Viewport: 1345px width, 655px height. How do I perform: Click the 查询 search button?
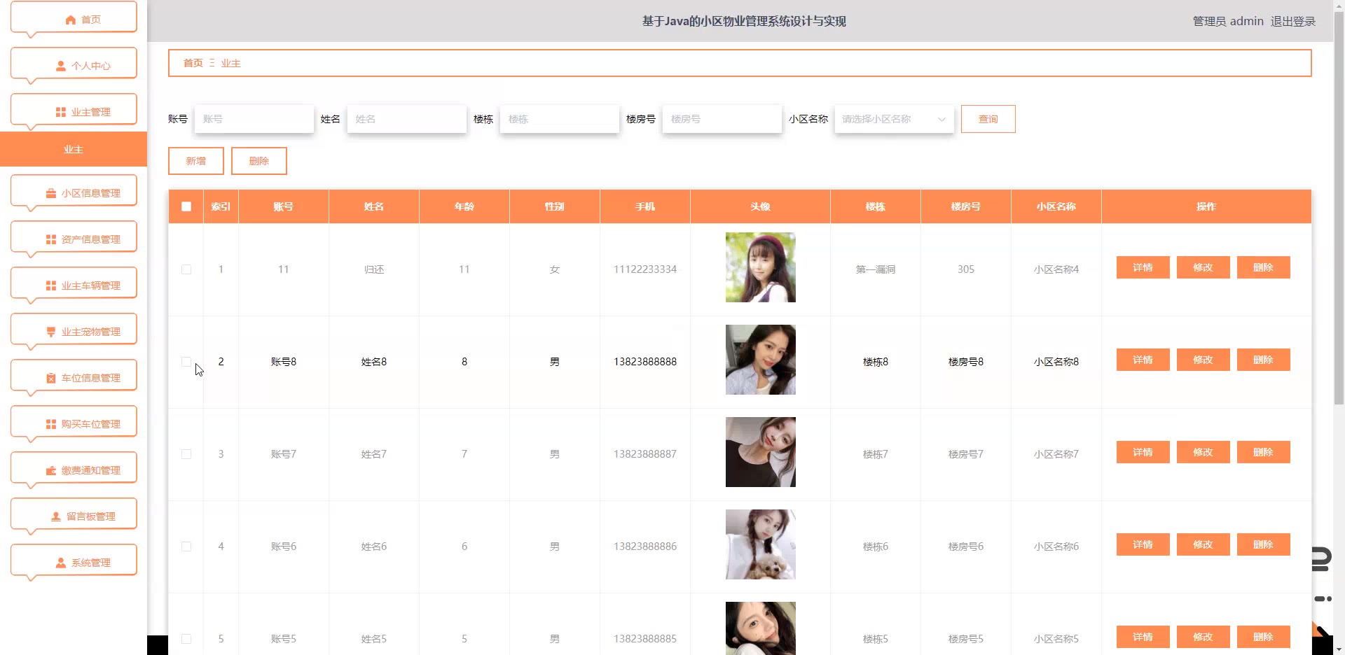(988, 119)
